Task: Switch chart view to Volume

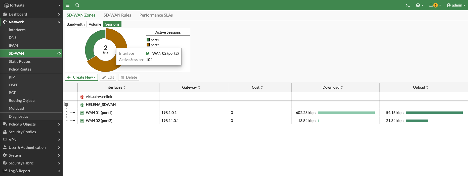Action: (x=95, y=24)
